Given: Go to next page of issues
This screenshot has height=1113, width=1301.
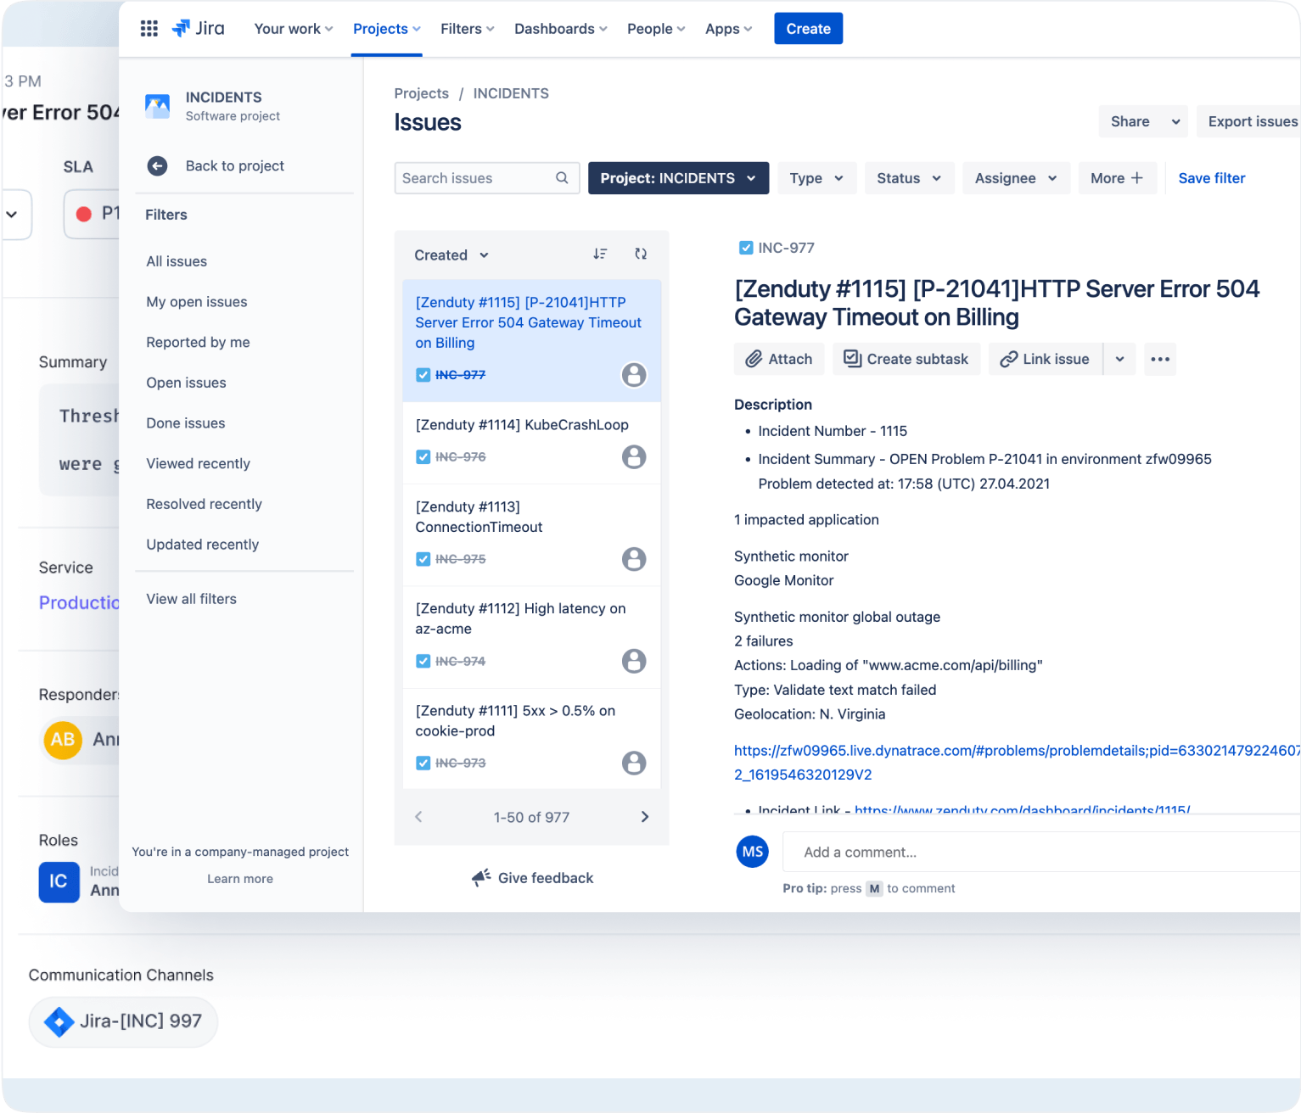Looking at the screenshot, I should pos(644,817).
